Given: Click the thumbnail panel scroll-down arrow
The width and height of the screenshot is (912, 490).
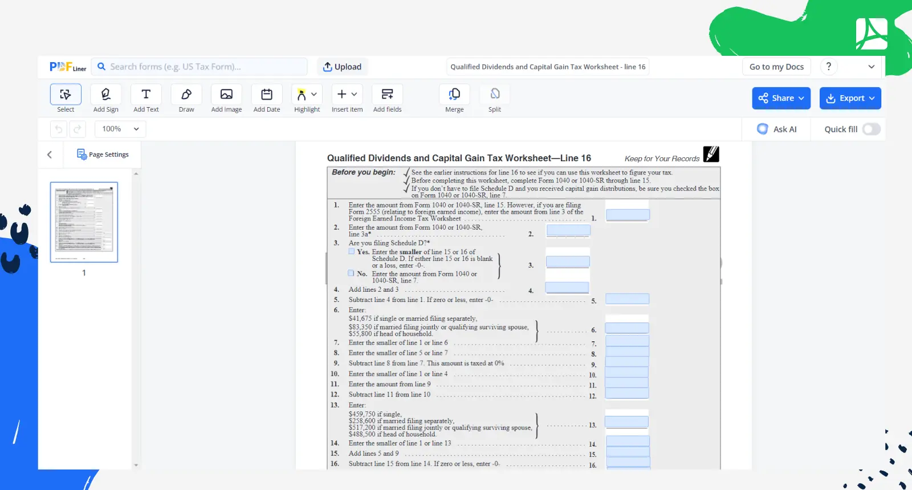Looking at the screenshot, I should click(x=136, y=465).
